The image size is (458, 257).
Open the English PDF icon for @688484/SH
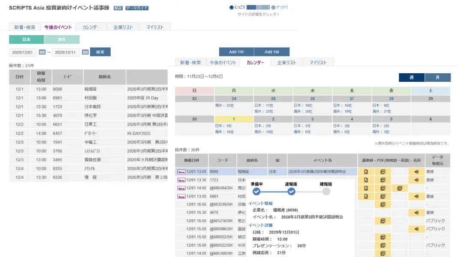[400, 188]
